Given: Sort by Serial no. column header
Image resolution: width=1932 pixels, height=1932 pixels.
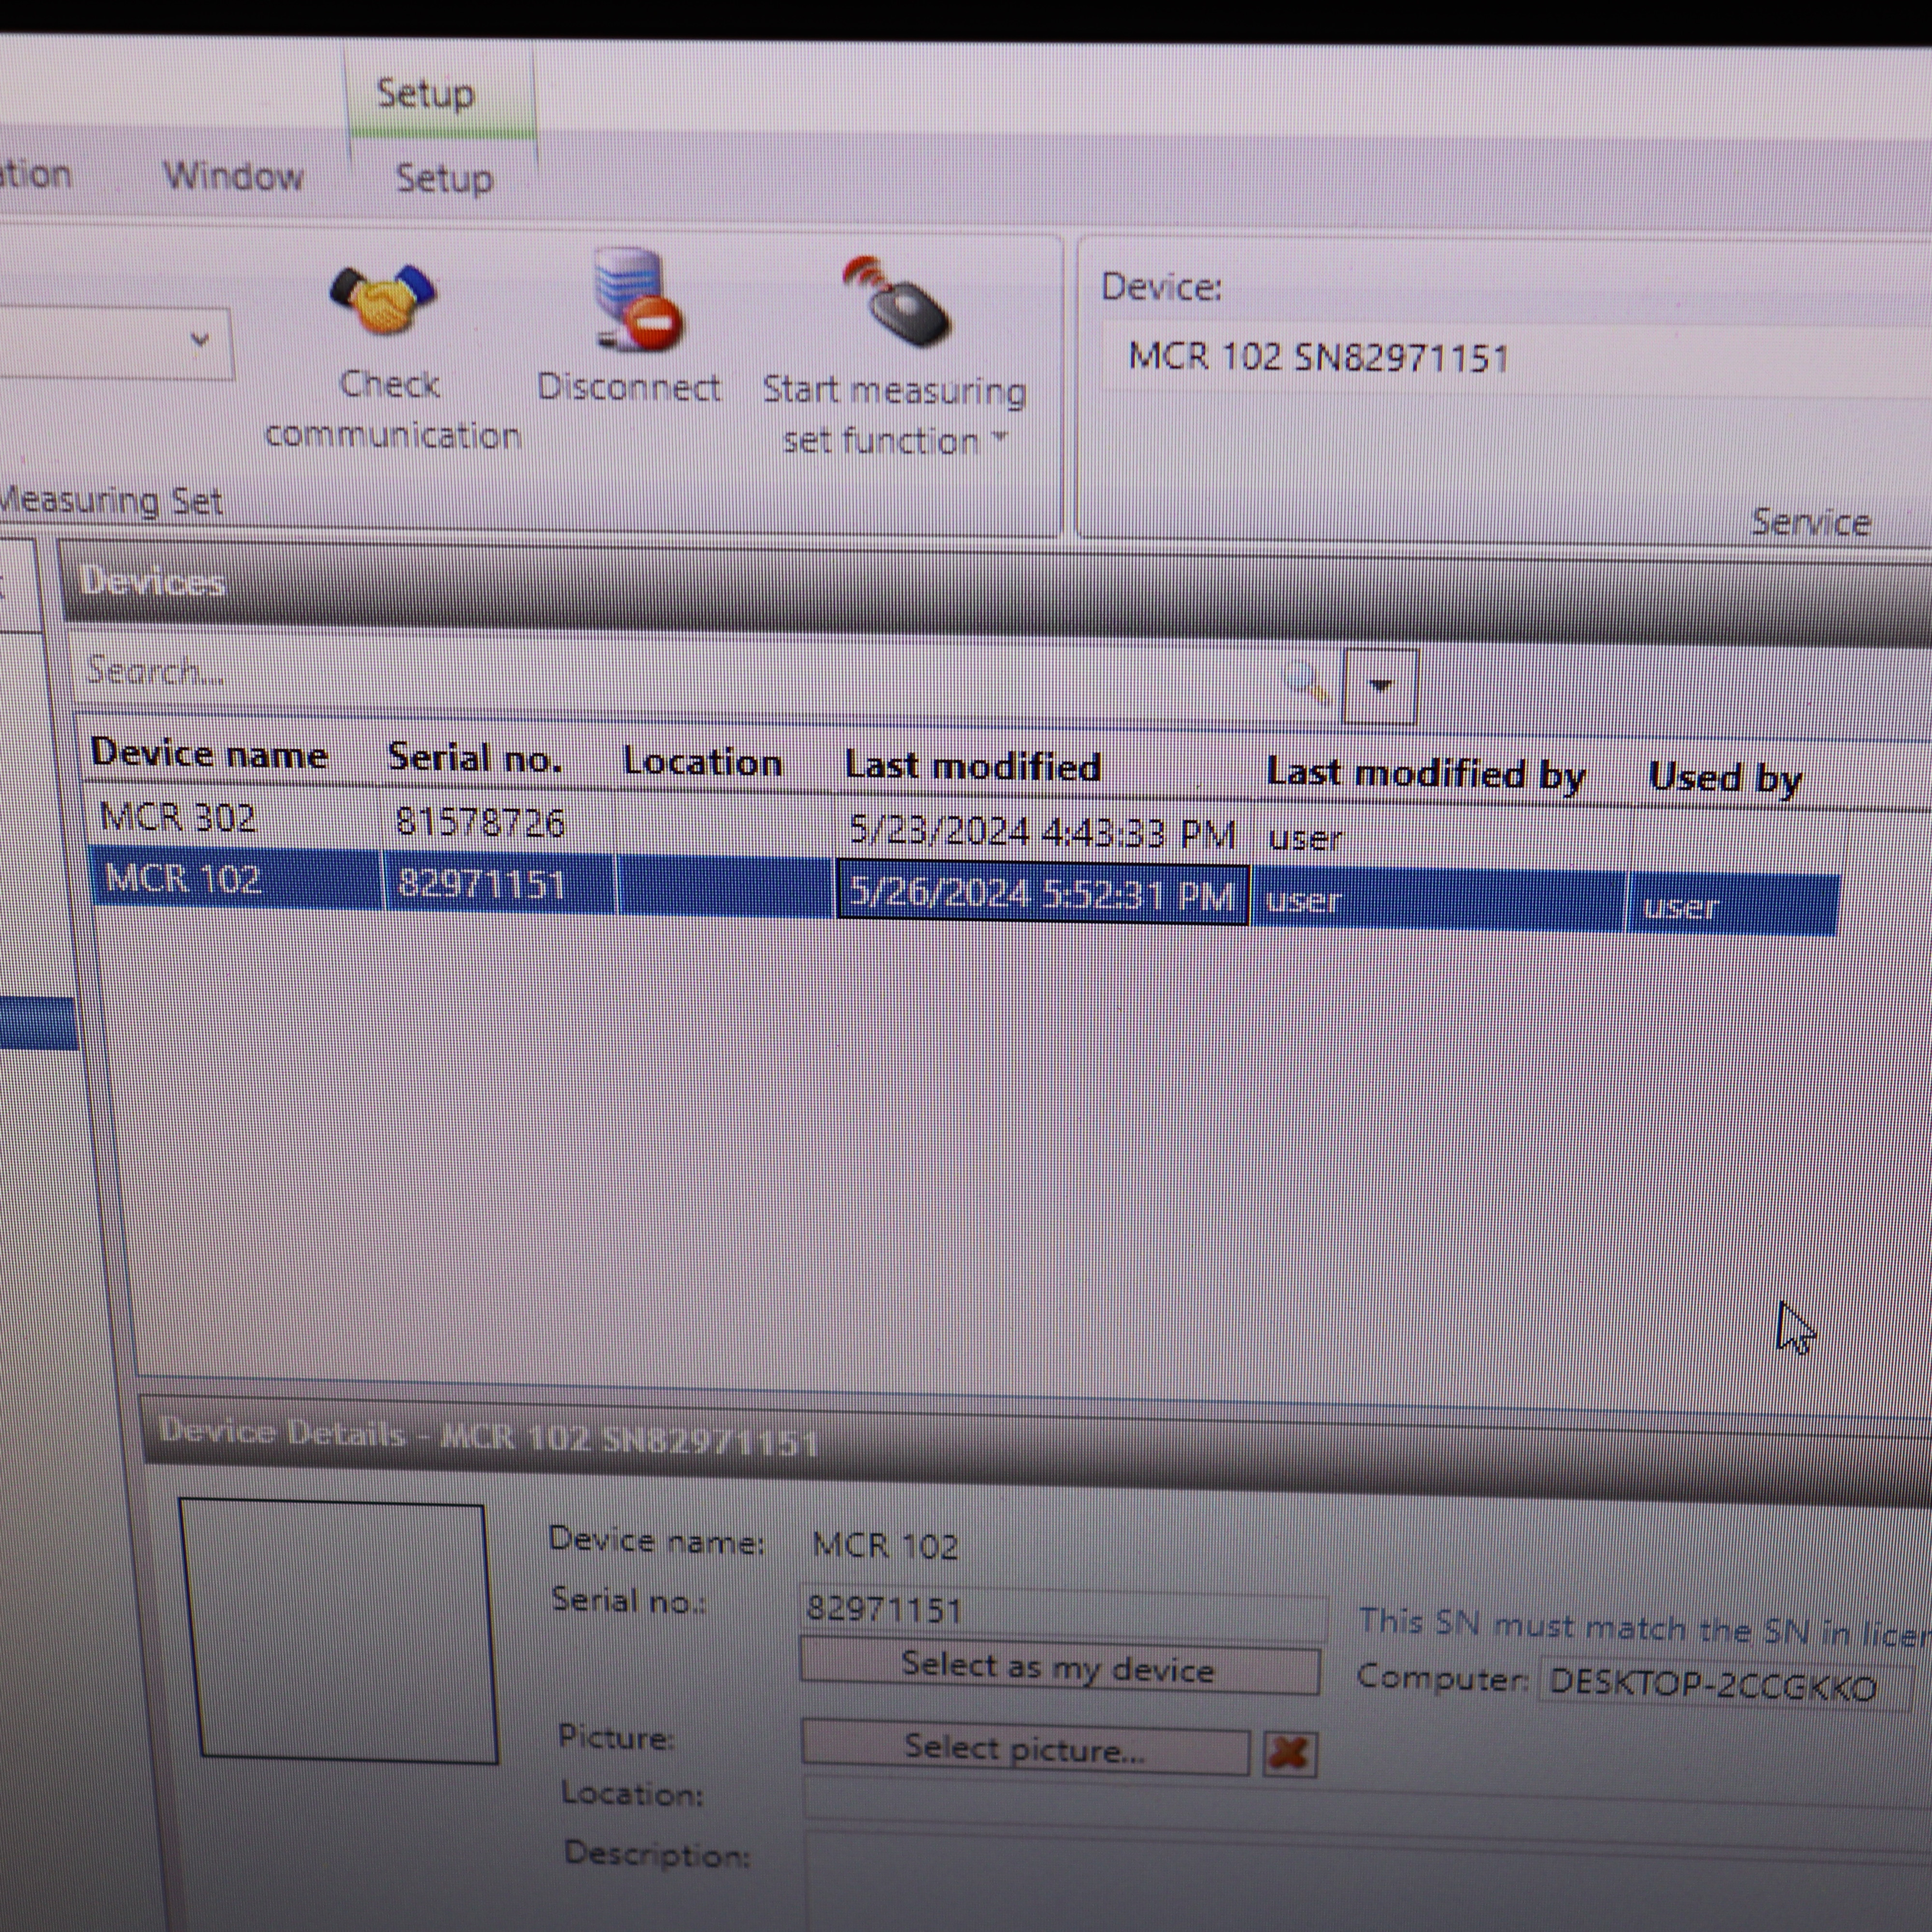Looking at the screenshot, I should pos(475,759).
